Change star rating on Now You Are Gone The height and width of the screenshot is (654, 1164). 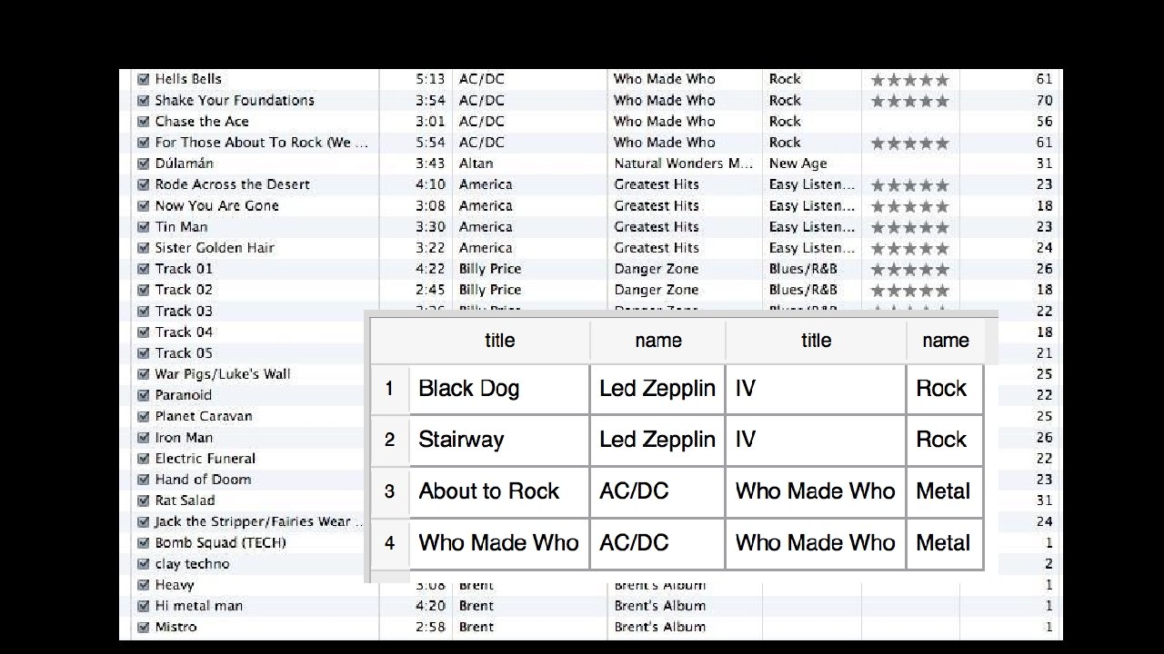tap(909, 206)
